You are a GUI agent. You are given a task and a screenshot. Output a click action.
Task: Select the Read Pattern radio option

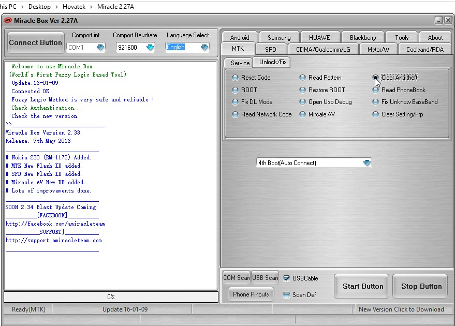[320, 78]
